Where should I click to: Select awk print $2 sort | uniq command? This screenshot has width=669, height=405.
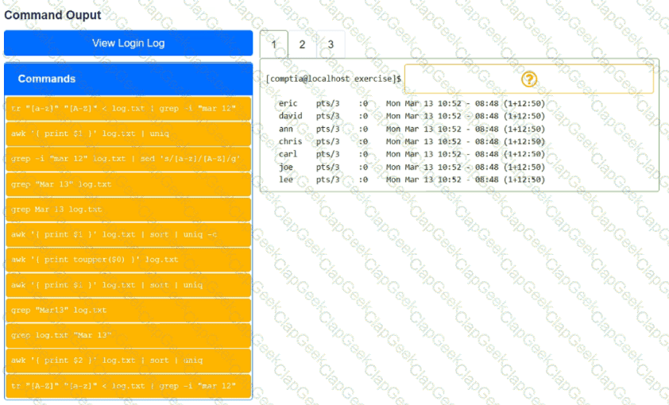click(x=128, y=361)
